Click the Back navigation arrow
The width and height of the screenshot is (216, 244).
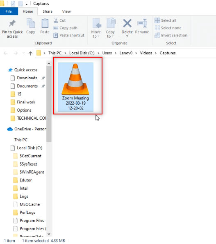pyautogui.click(x=6, y=53)
